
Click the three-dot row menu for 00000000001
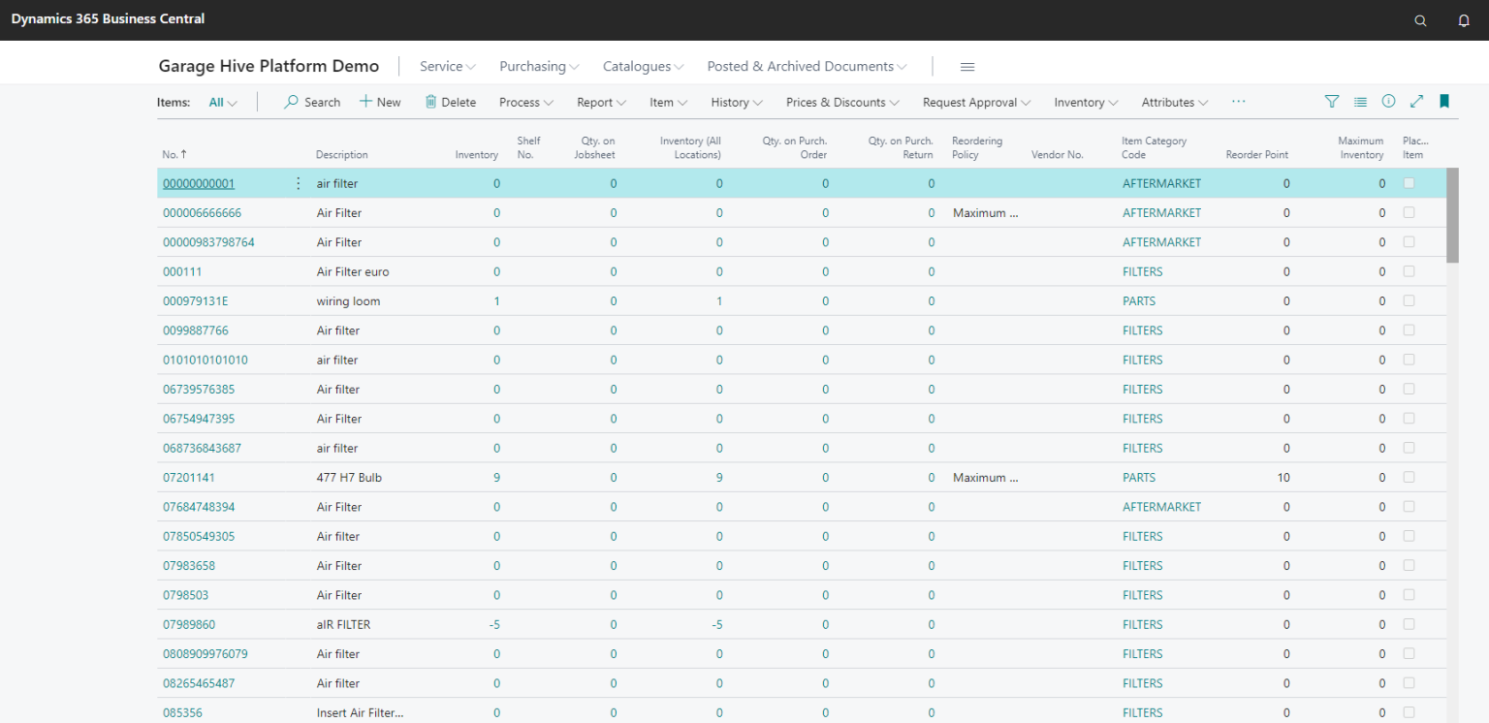point(298,183)
